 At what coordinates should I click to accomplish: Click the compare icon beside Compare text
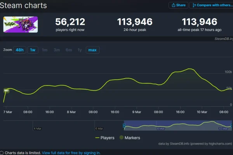click(194, 5)
